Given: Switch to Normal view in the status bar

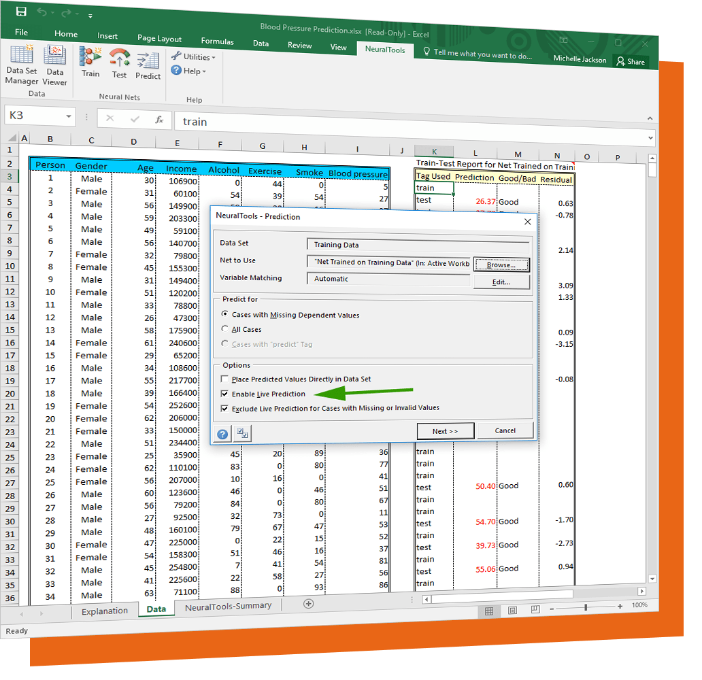Looking at the screenshot, I should tap(489, 611).
